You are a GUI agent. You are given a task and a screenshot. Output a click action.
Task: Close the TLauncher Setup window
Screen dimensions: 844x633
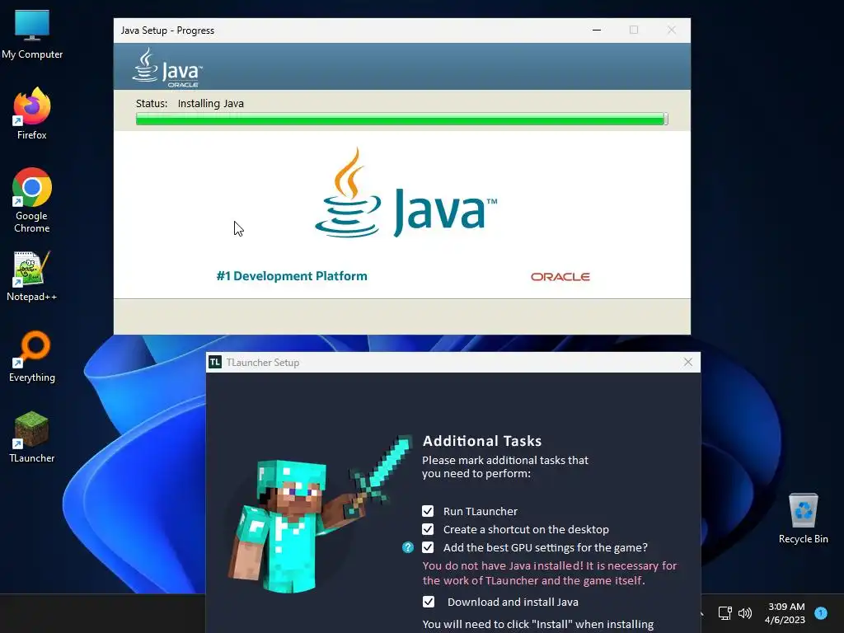[688, 363]
